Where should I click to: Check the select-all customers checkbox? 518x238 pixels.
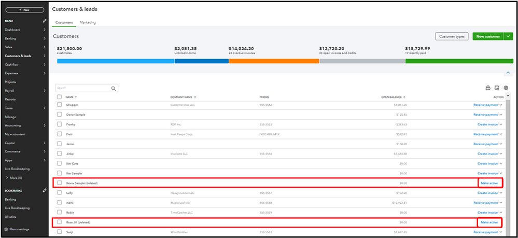coord(60,97)
